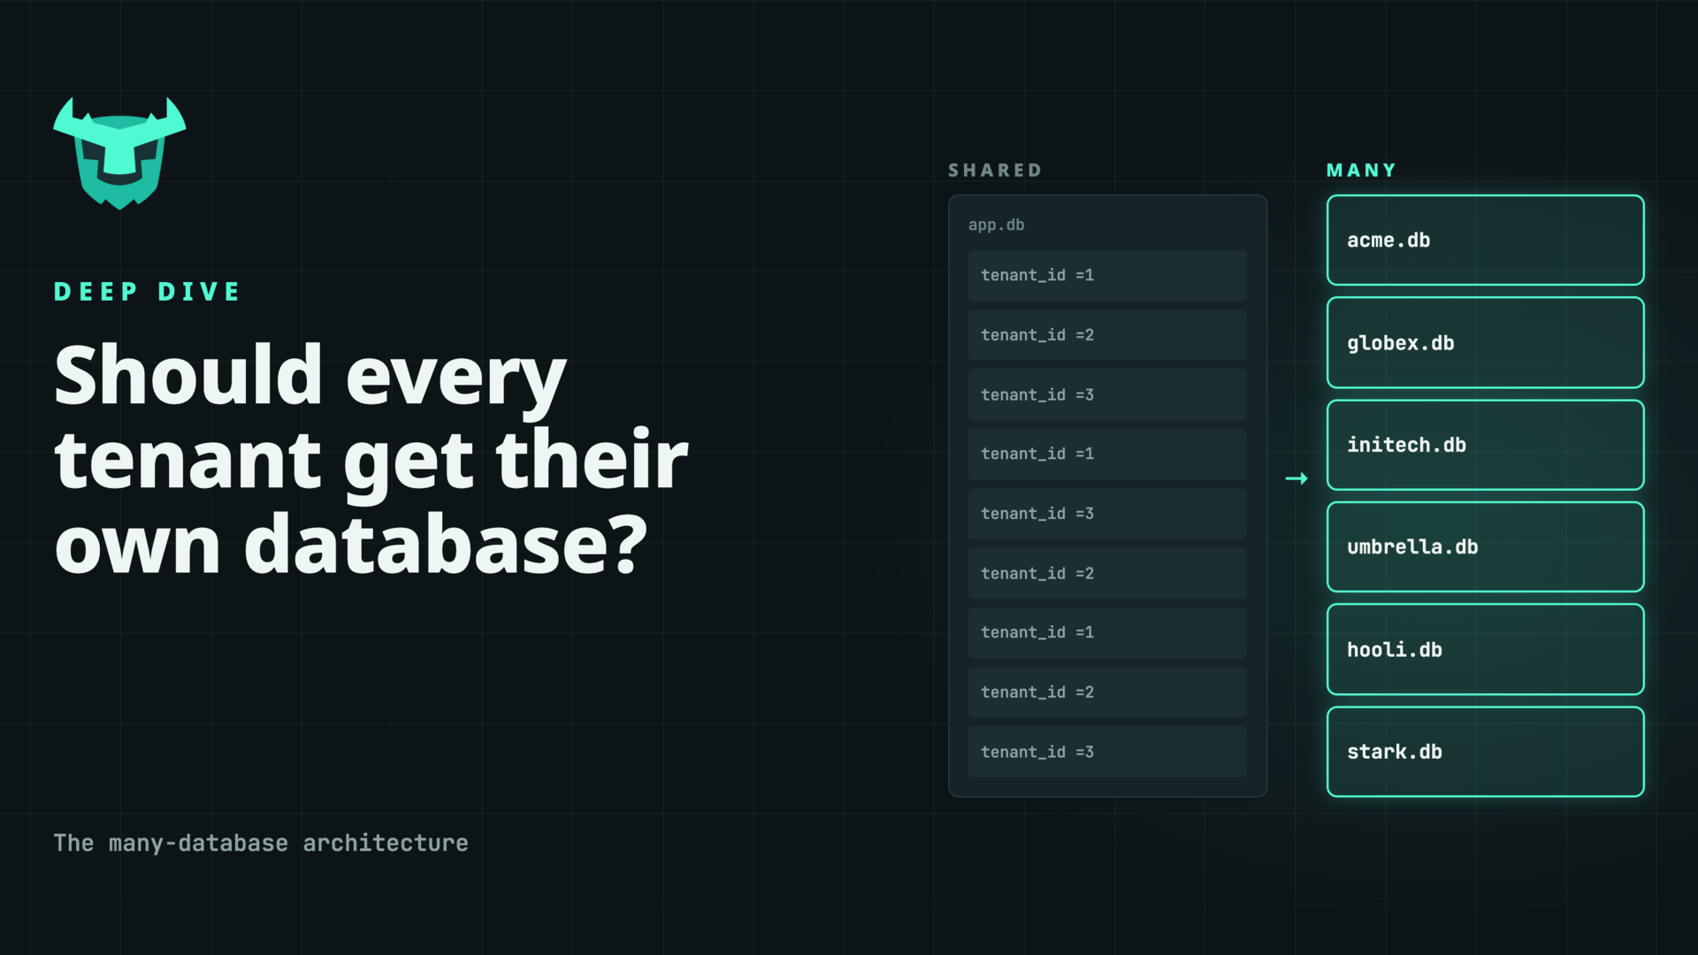Select the DEEP DIVE label
This screenshot has width=1698, height=955.
coord(147,292)
